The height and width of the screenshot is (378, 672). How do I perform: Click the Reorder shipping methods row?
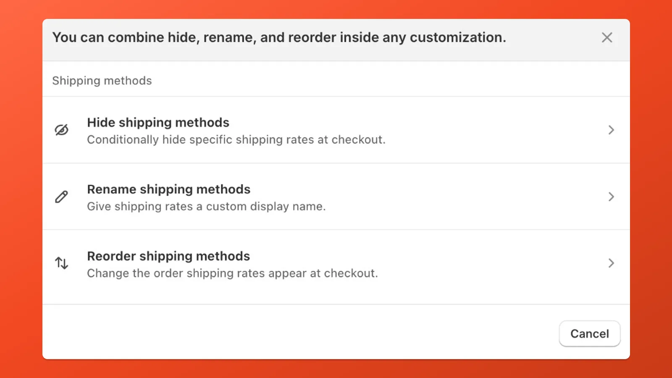click(x=168, y=256)
